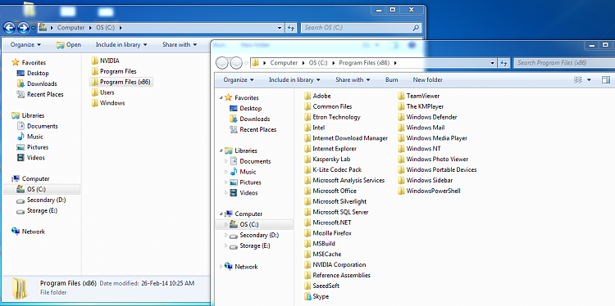The image size is (615, 306).
Task: Open the Adobe folder icon
Action: coord(307,96)
